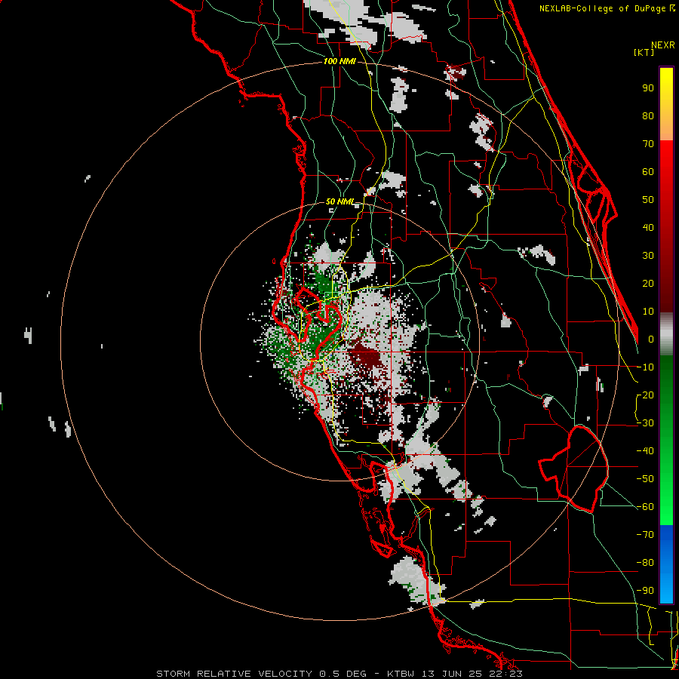Click the positive 50 scale value
The width and height of the screenshot is (679, 679).
(x=648, y=200)
